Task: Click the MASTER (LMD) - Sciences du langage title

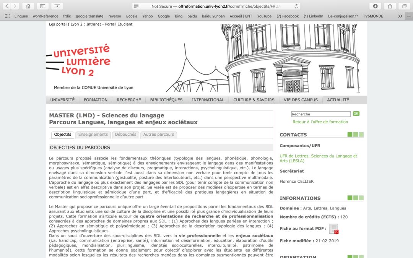Action: pyautogui.click(x=107, y=115)
